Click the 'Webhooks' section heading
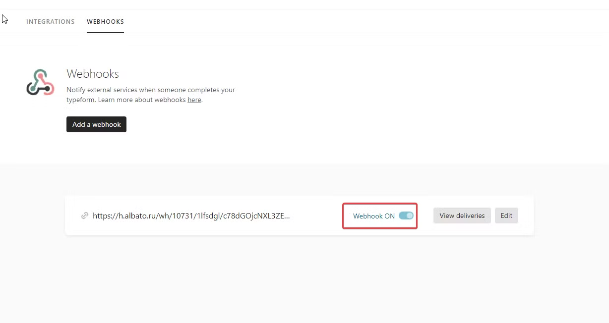The width and height of the screenshot is (609, 323). [93, 74]
